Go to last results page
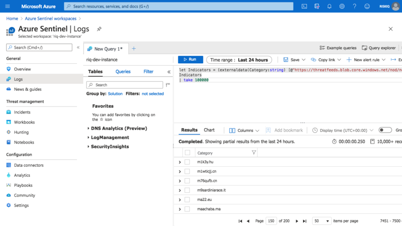Image resolution: width=402 pixels, height=226 pixels. [305, 221]
